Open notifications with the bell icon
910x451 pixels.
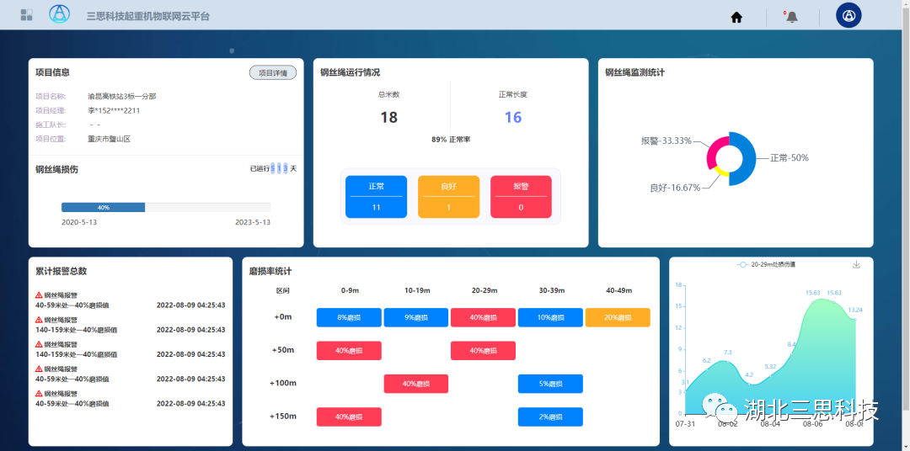[791, 17]
